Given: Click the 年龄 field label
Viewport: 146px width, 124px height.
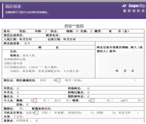Looking at the screenshot, I should coord(39,31).
